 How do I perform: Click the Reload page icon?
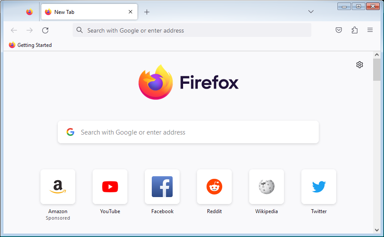pos(45,30)
